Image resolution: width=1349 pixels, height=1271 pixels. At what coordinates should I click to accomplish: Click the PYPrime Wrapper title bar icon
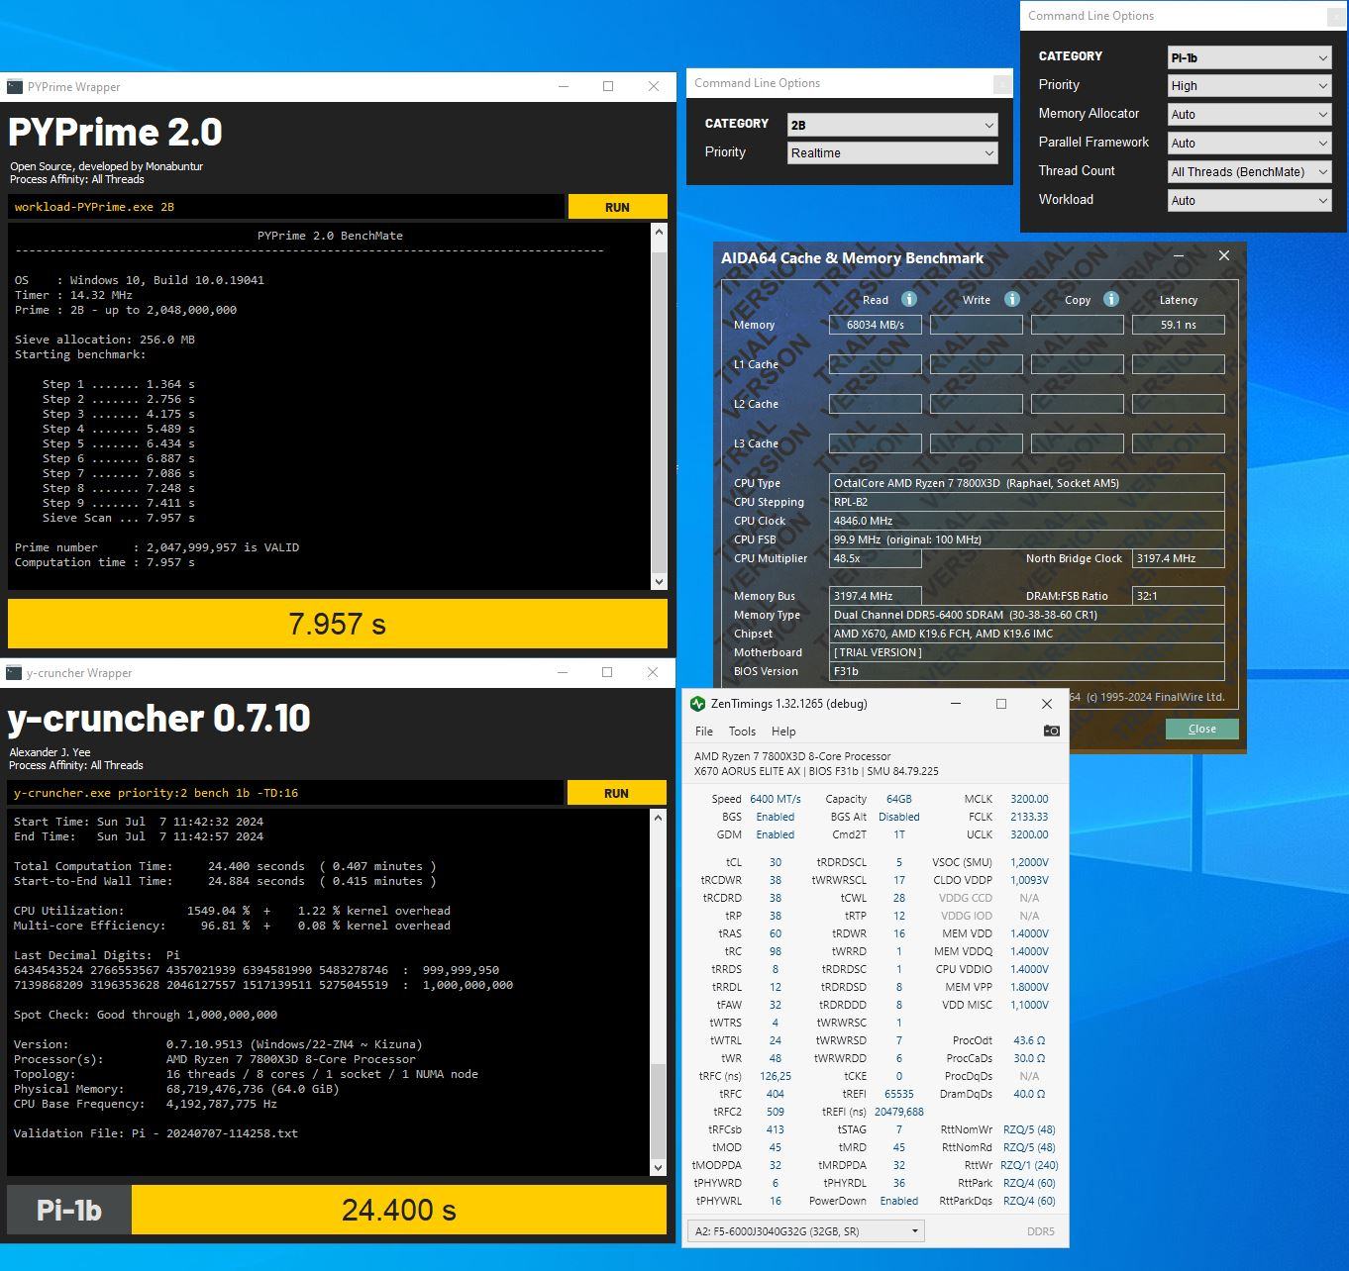point(15,87)
